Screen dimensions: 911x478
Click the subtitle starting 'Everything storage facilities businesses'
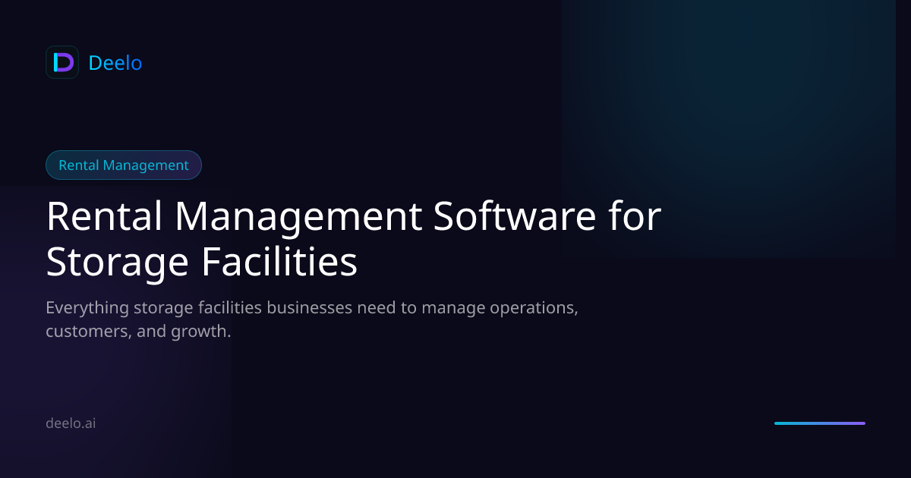pos(312,319)
